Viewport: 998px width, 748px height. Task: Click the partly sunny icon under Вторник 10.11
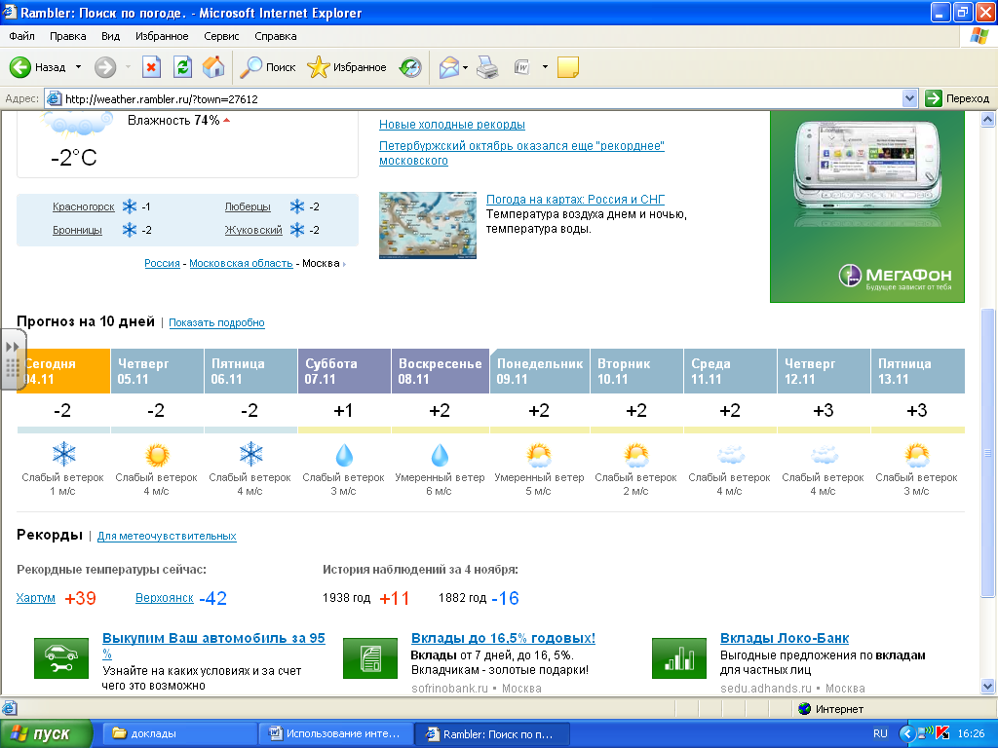point(636,454)
